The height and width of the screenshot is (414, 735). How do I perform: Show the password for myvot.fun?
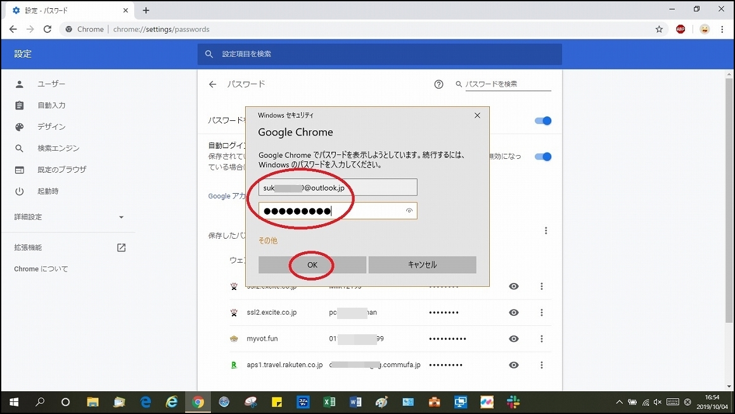[x=514, y=339]
